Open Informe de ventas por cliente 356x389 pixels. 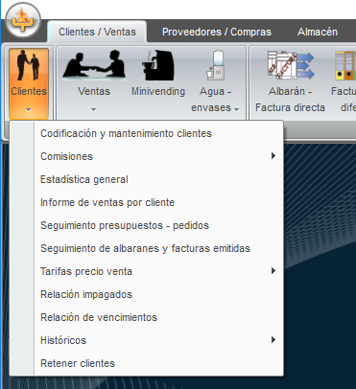(147, 202)
